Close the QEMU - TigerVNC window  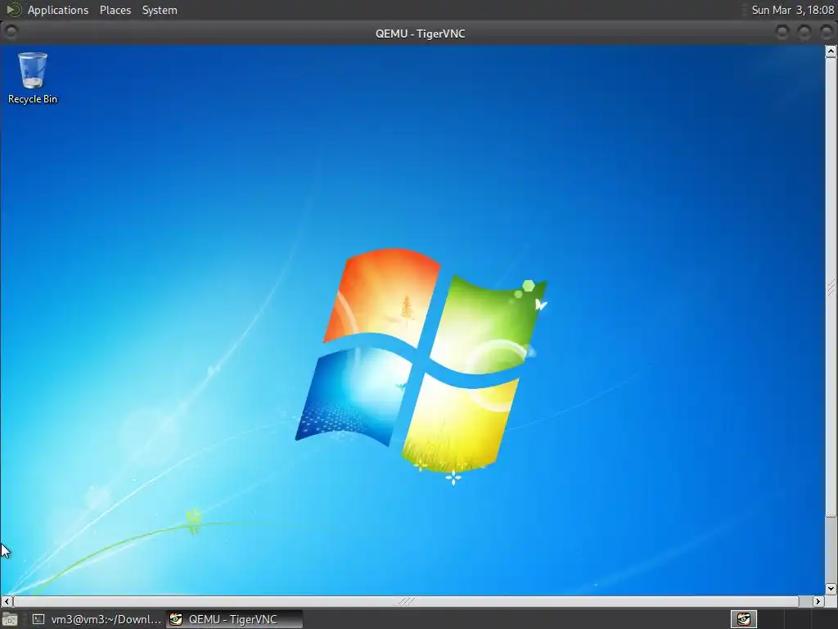[x=826, y=33]
